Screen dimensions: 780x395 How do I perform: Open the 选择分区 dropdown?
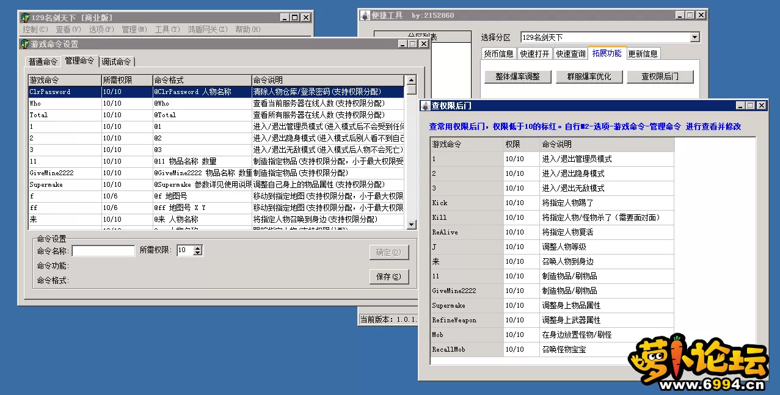pyautogui.click(x=694, y=37)
